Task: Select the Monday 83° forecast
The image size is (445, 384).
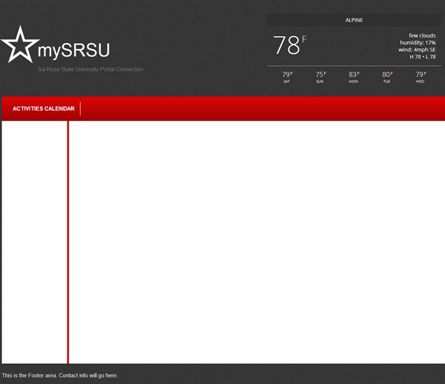Action: coord(353,76)
